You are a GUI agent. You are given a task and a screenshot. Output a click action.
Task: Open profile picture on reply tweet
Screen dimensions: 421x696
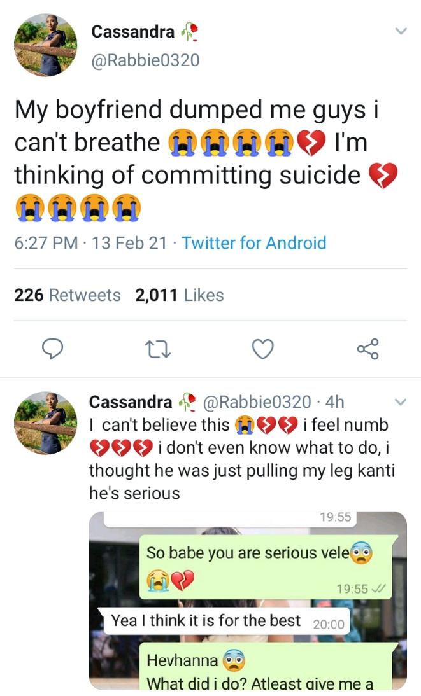46,423
